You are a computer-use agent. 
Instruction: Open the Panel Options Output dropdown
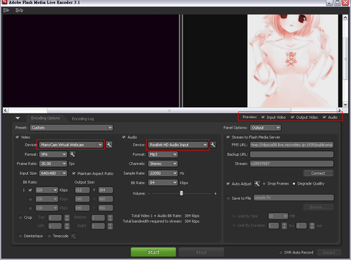coord(265,128)
